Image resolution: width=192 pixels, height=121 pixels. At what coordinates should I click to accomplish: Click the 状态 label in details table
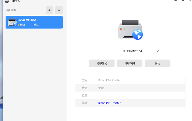[x=85, y=88]
